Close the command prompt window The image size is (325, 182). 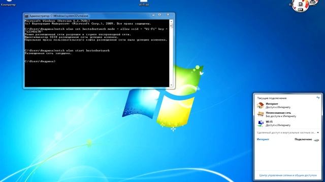click(168, 15)
